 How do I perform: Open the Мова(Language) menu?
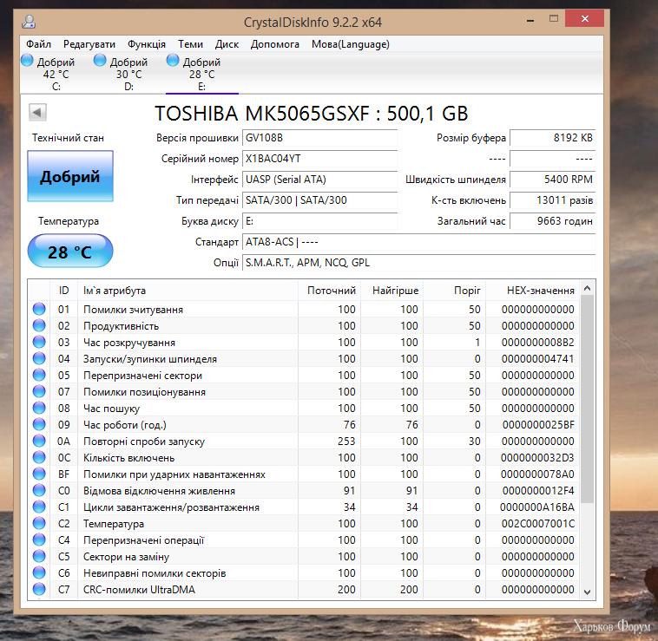(x=351, y=44)
